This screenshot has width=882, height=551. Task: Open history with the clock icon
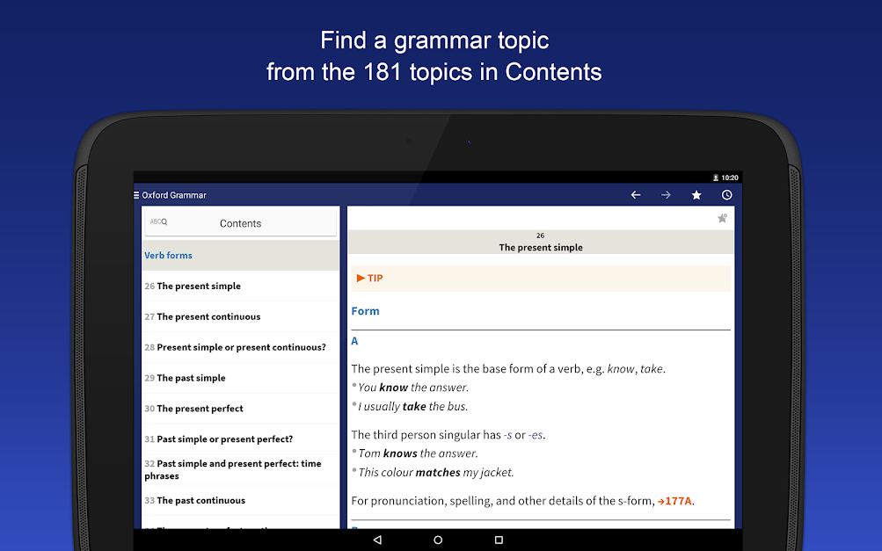point(726,195)
